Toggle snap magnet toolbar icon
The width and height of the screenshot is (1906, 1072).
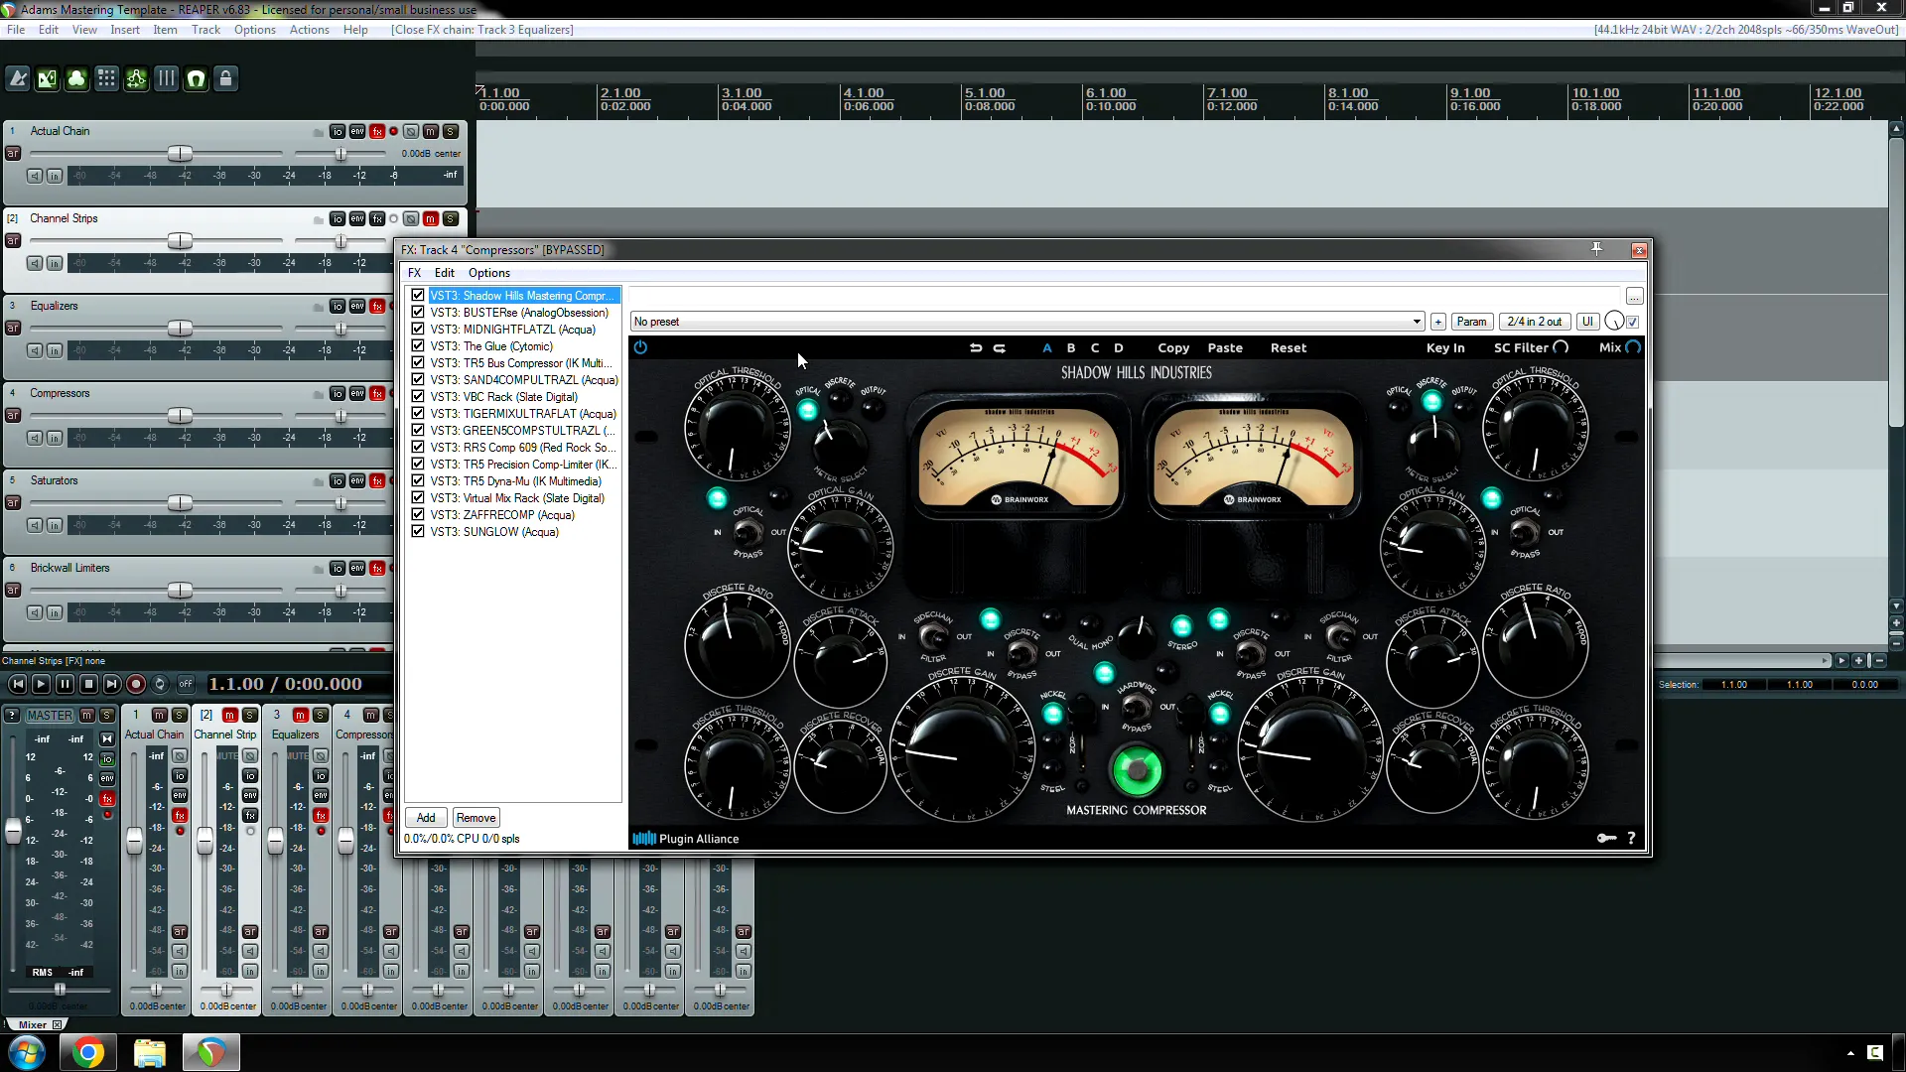coord(197,78)
